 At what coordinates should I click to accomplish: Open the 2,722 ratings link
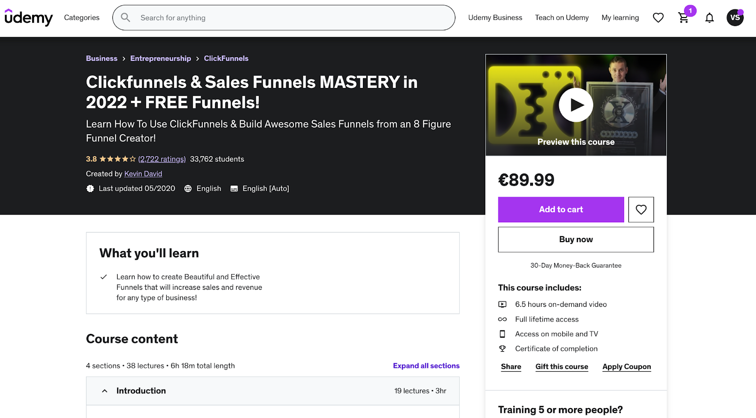pos(162,159)
